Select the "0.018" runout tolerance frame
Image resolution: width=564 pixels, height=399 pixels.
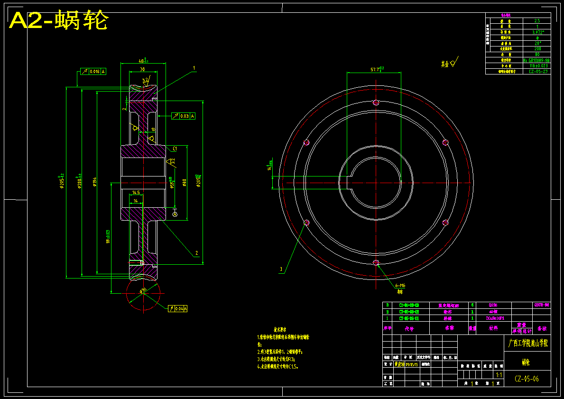click(93, 72)
